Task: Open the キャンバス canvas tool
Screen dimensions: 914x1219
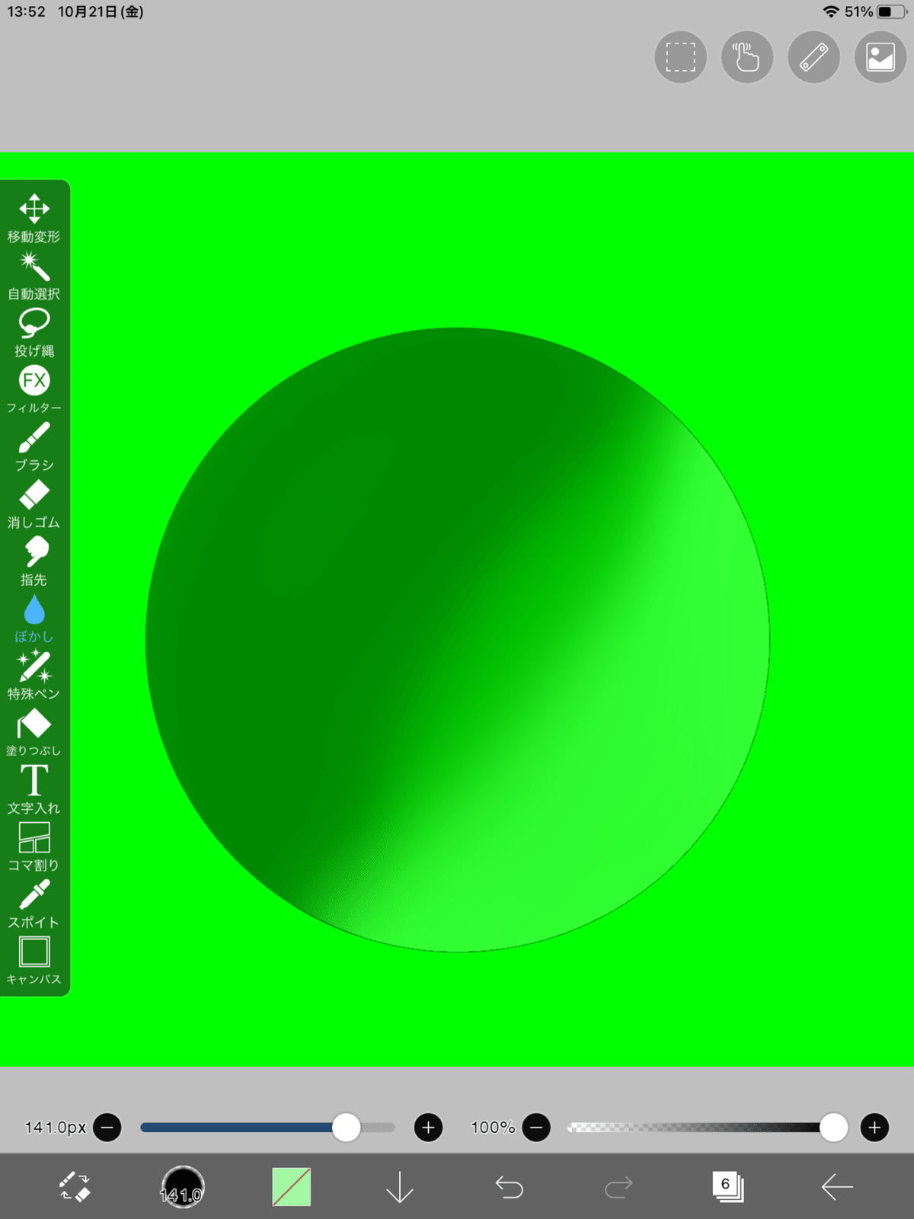Action: [x=34, y=961]
